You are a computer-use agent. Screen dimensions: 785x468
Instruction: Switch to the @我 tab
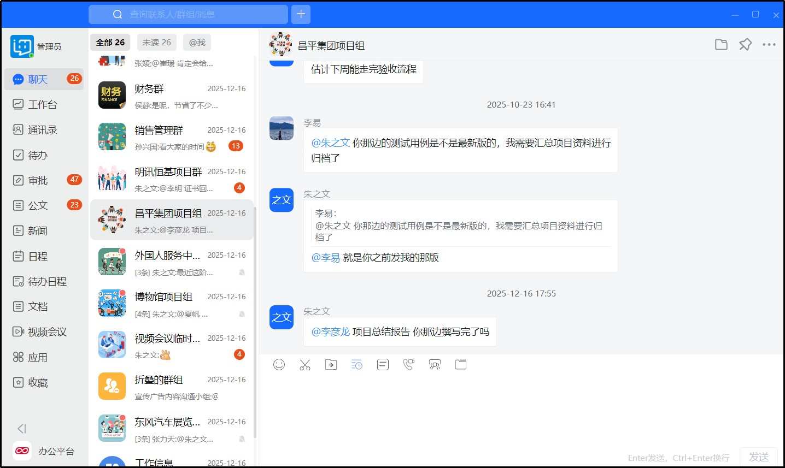(x=197, y=43)
